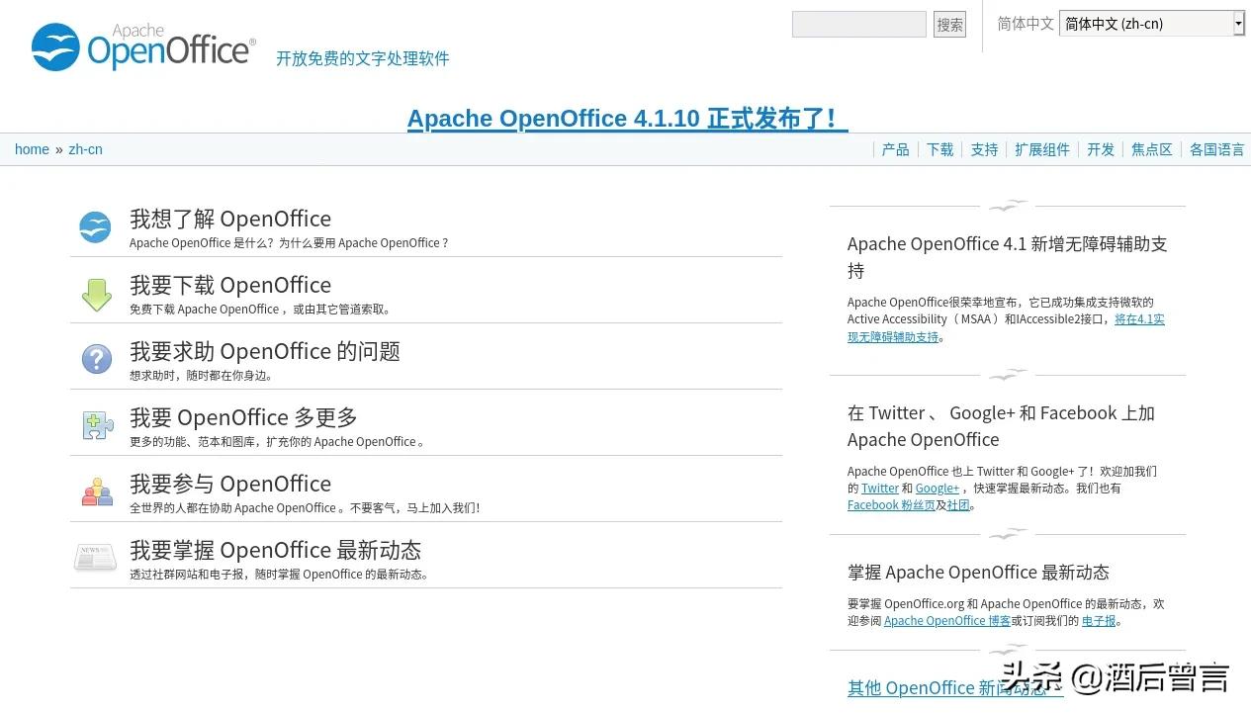Screen dimensions: 1251x714
Task: Open the 扩展组件 navigation item
Action: 1042,149
